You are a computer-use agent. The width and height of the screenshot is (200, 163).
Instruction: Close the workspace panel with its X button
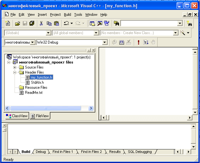tap(93, 50)
